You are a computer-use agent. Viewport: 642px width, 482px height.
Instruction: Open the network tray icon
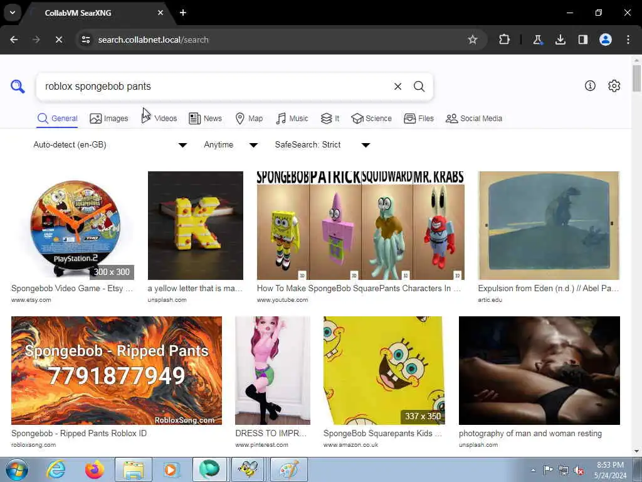564,471
